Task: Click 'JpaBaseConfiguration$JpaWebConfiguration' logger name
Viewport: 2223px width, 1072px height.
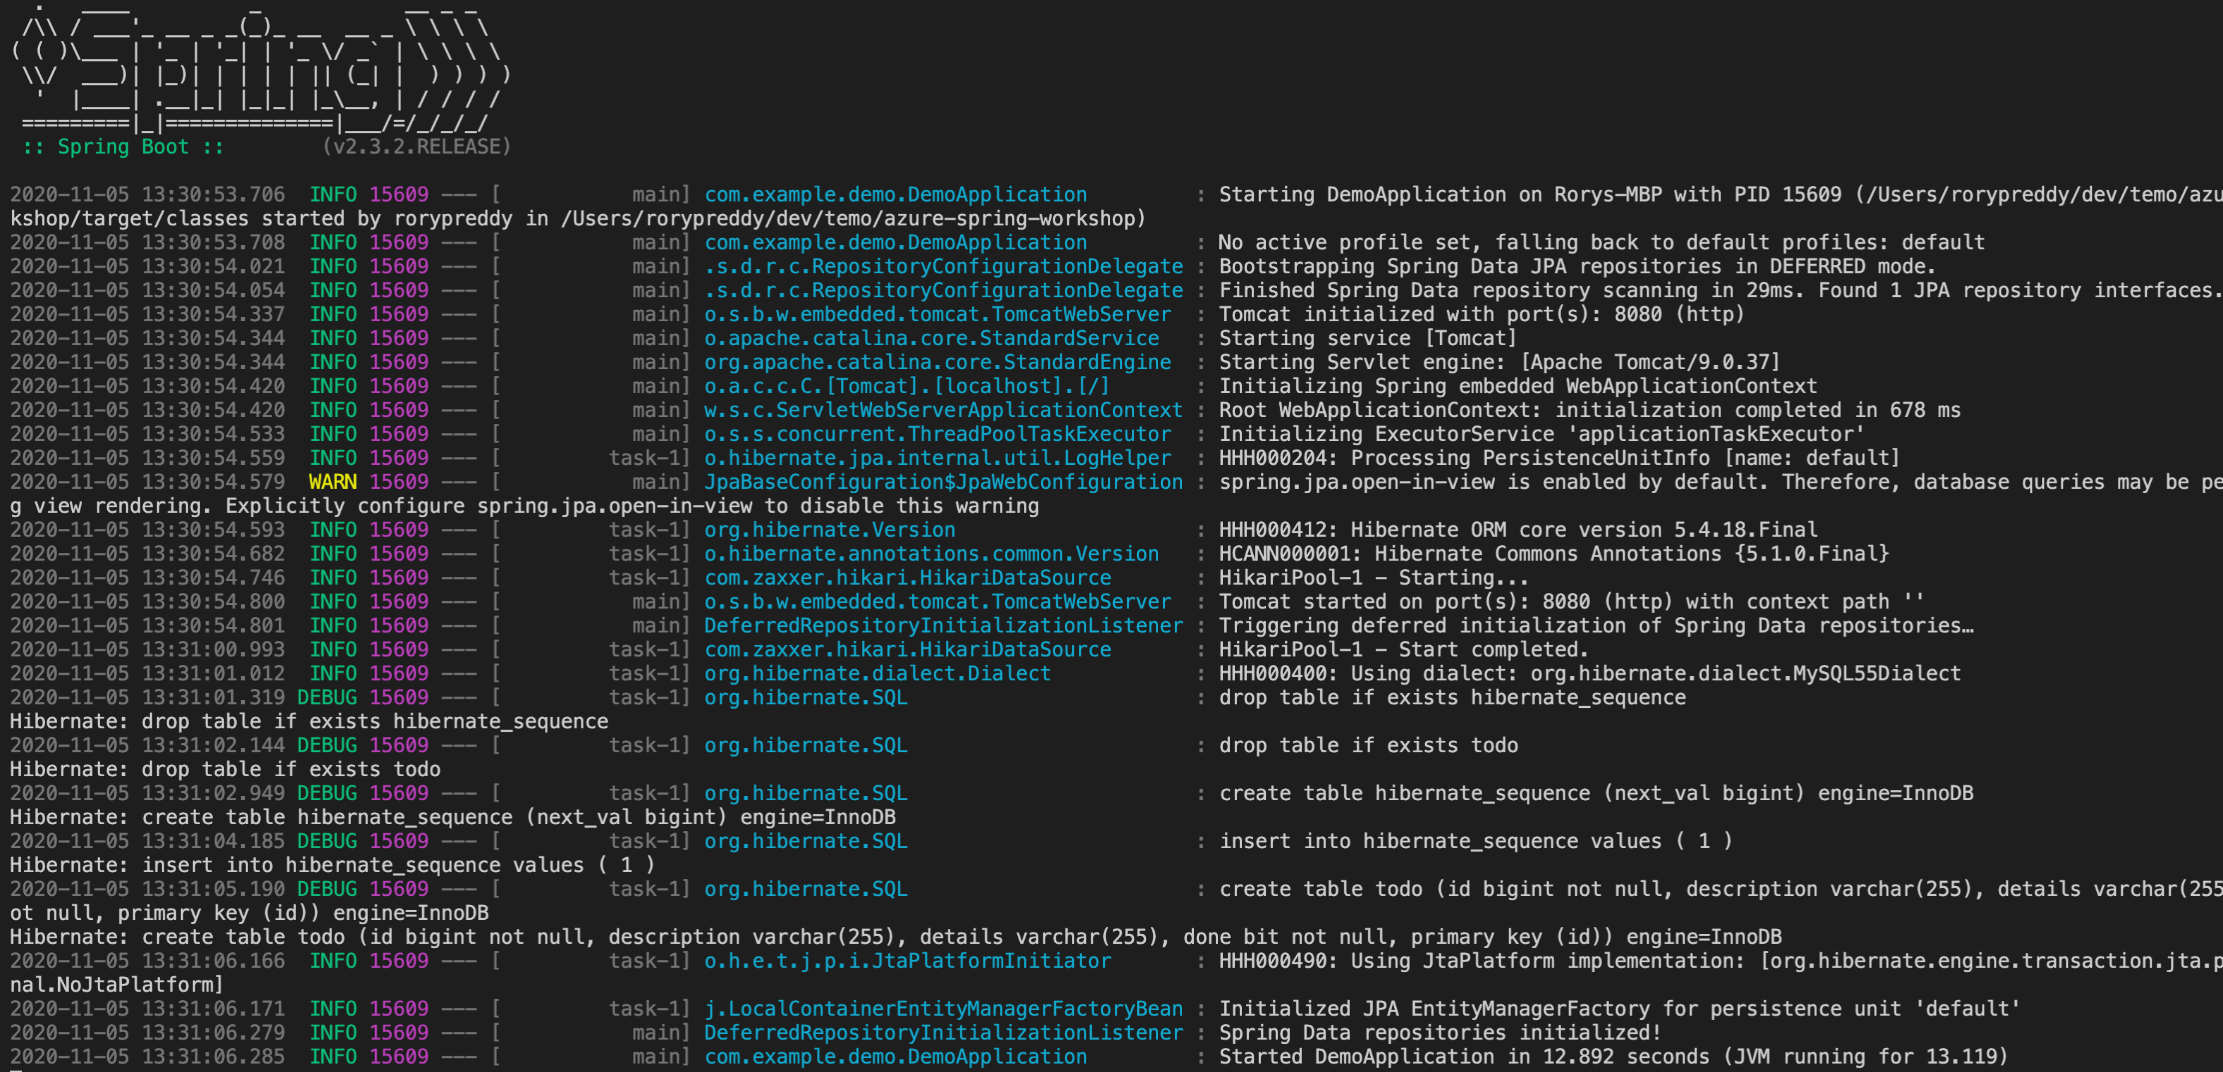Action: click(943, 482)
